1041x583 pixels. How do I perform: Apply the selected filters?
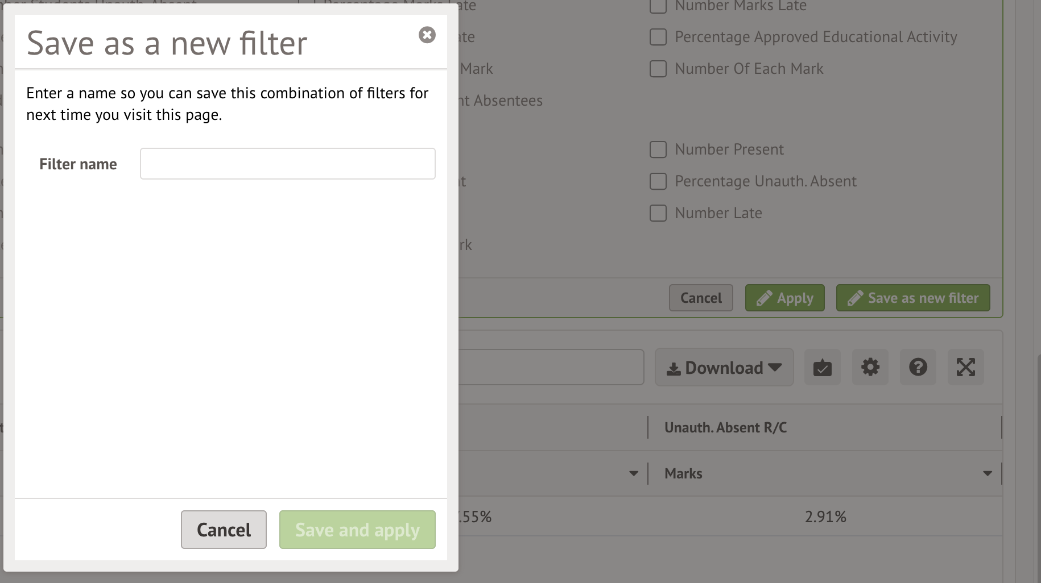coord(784,298)
